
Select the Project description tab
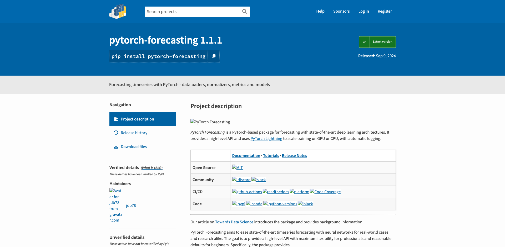(x=143, y=119)
